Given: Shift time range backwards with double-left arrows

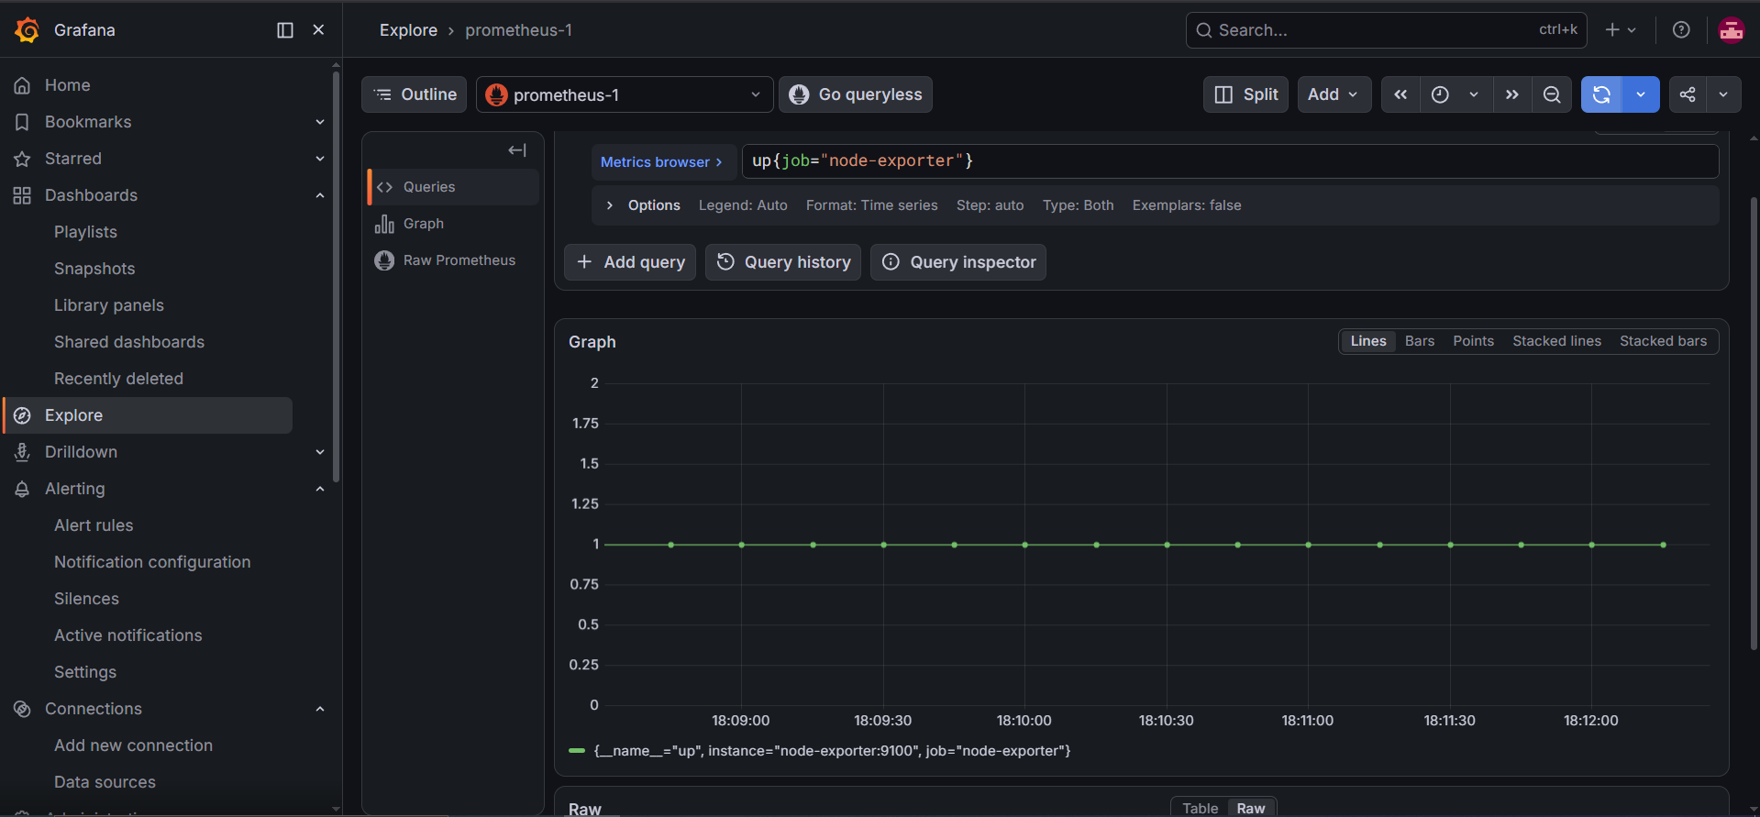Looking at the screenshot, I should pos(1400,94).
